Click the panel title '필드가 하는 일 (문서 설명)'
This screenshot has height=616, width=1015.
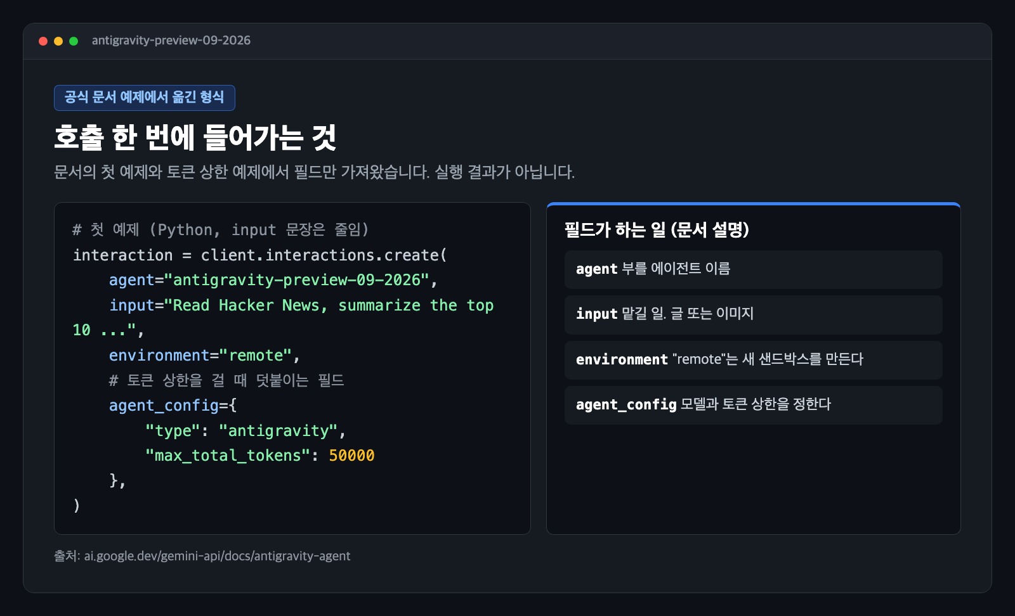click(657, 229)
